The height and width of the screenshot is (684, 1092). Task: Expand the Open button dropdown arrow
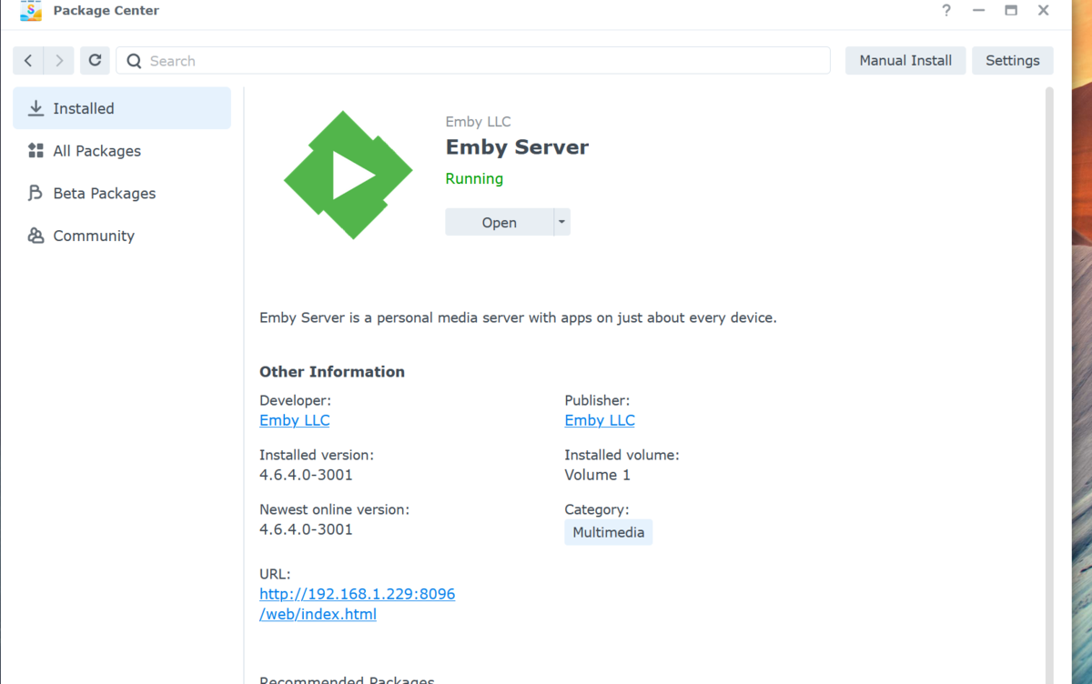point(561,222)
